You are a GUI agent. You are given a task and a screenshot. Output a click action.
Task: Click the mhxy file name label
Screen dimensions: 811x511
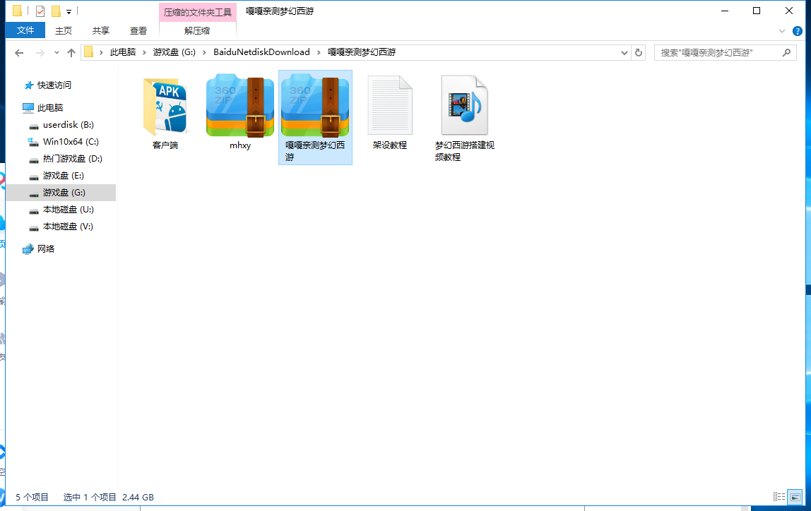[x=240, y=145]
